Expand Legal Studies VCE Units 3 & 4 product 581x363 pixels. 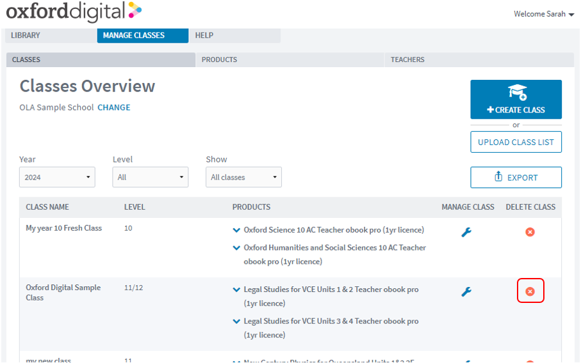click(236, 321)
